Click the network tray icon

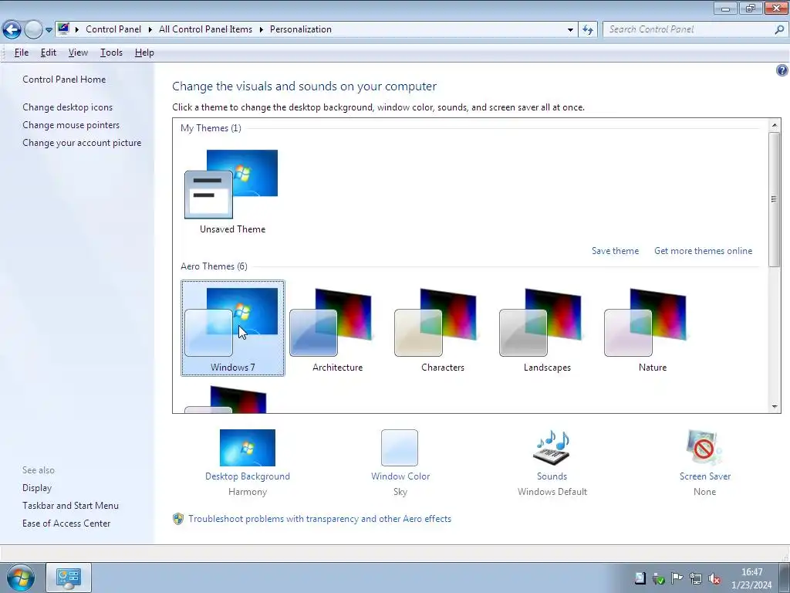[x=696, y=578]
